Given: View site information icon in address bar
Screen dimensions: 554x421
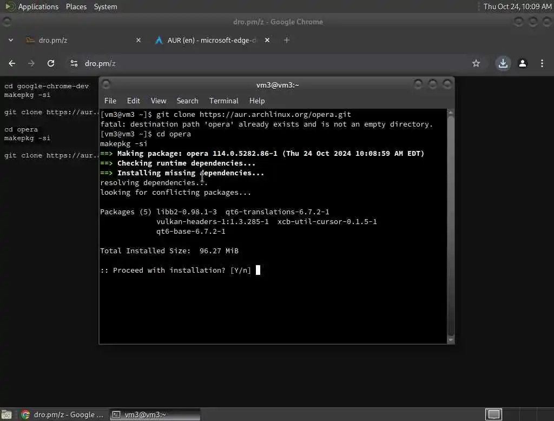Looking at the screenshot, I should [x=74, y=63].
